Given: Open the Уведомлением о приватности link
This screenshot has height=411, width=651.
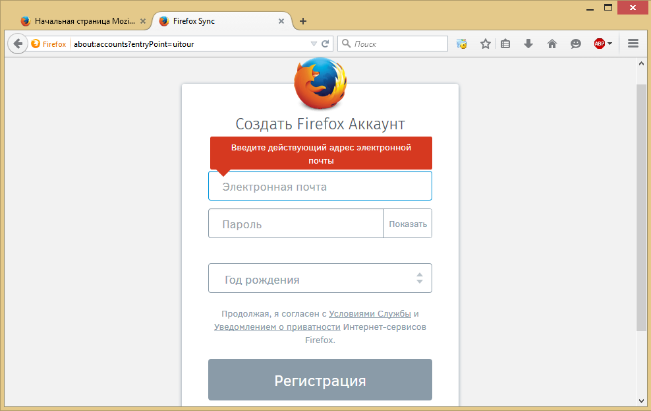Looking at the screenshot, I should [277, 327].
